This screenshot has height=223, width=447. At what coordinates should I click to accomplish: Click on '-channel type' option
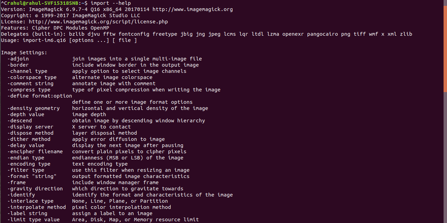(x=27, y=71)
